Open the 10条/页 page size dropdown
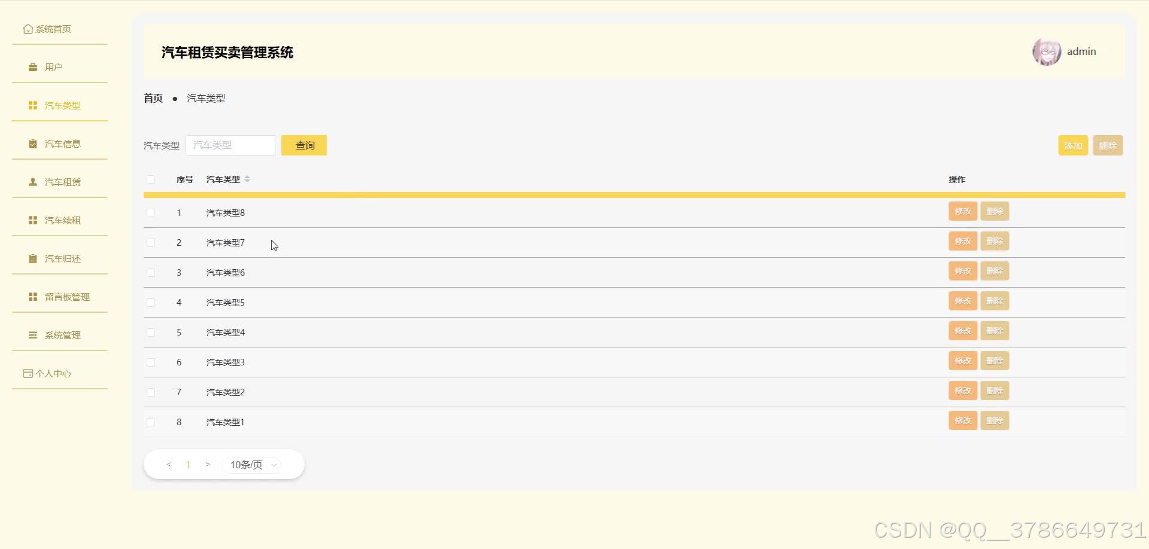This screenshot has width=1149, height=549. [x=251, y=465]
